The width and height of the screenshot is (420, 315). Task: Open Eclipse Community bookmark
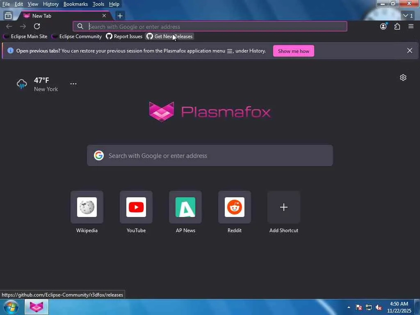(x=77, y=37)
